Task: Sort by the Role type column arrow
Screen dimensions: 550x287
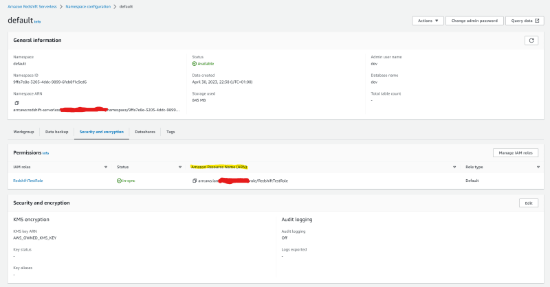Action: tap(538, 167)
